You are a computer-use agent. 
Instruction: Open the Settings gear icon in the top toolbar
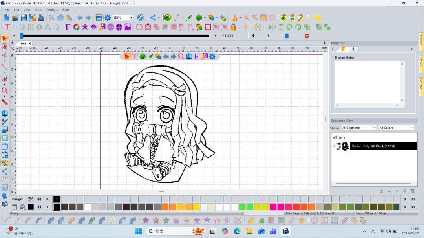(x=108, y=18)
